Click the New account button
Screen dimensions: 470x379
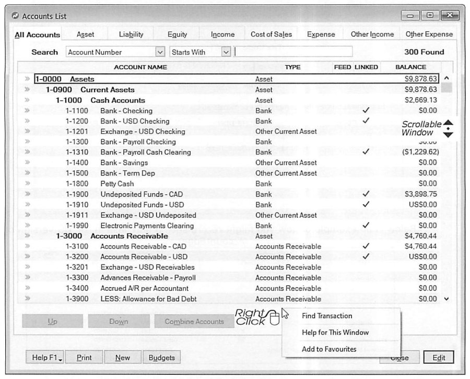(123, 358)
